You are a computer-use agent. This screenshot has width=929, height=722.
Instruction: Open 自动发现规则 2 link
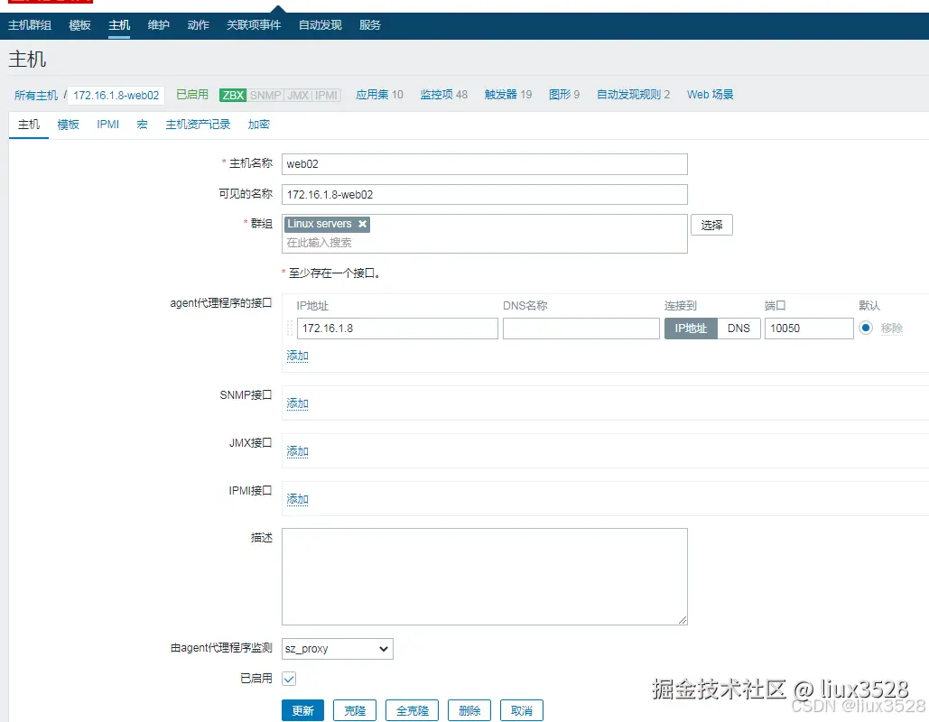click(x=634, y=95)
